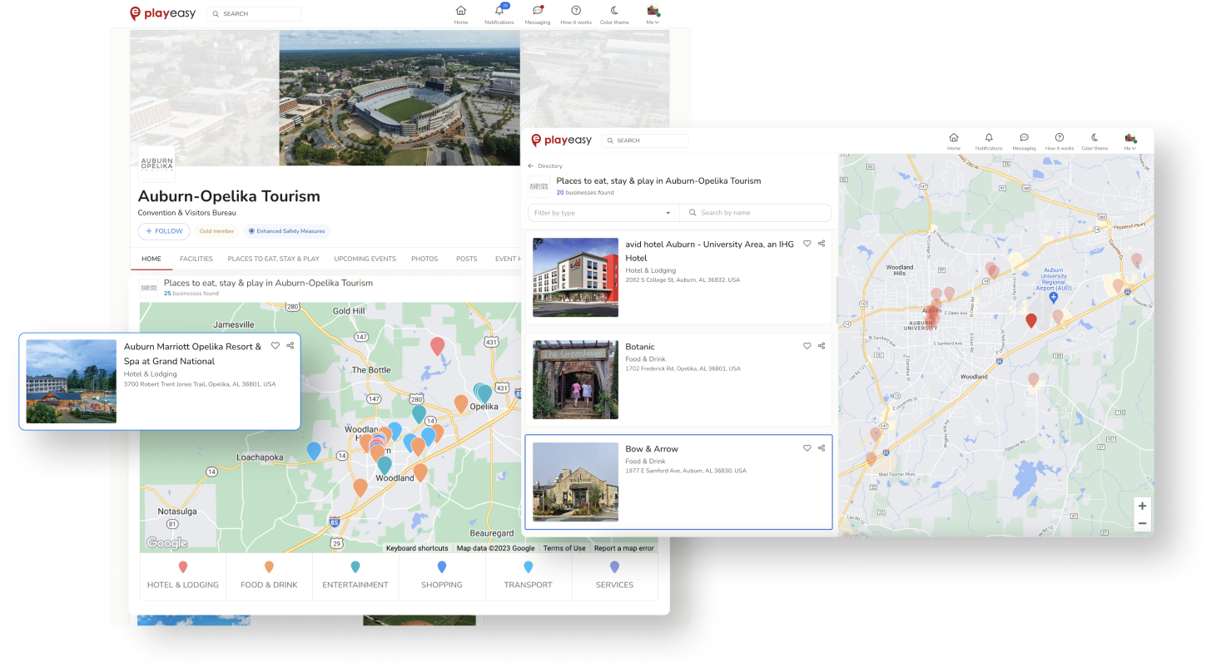Open Notifications bell in back window header

tap(499, 14)
